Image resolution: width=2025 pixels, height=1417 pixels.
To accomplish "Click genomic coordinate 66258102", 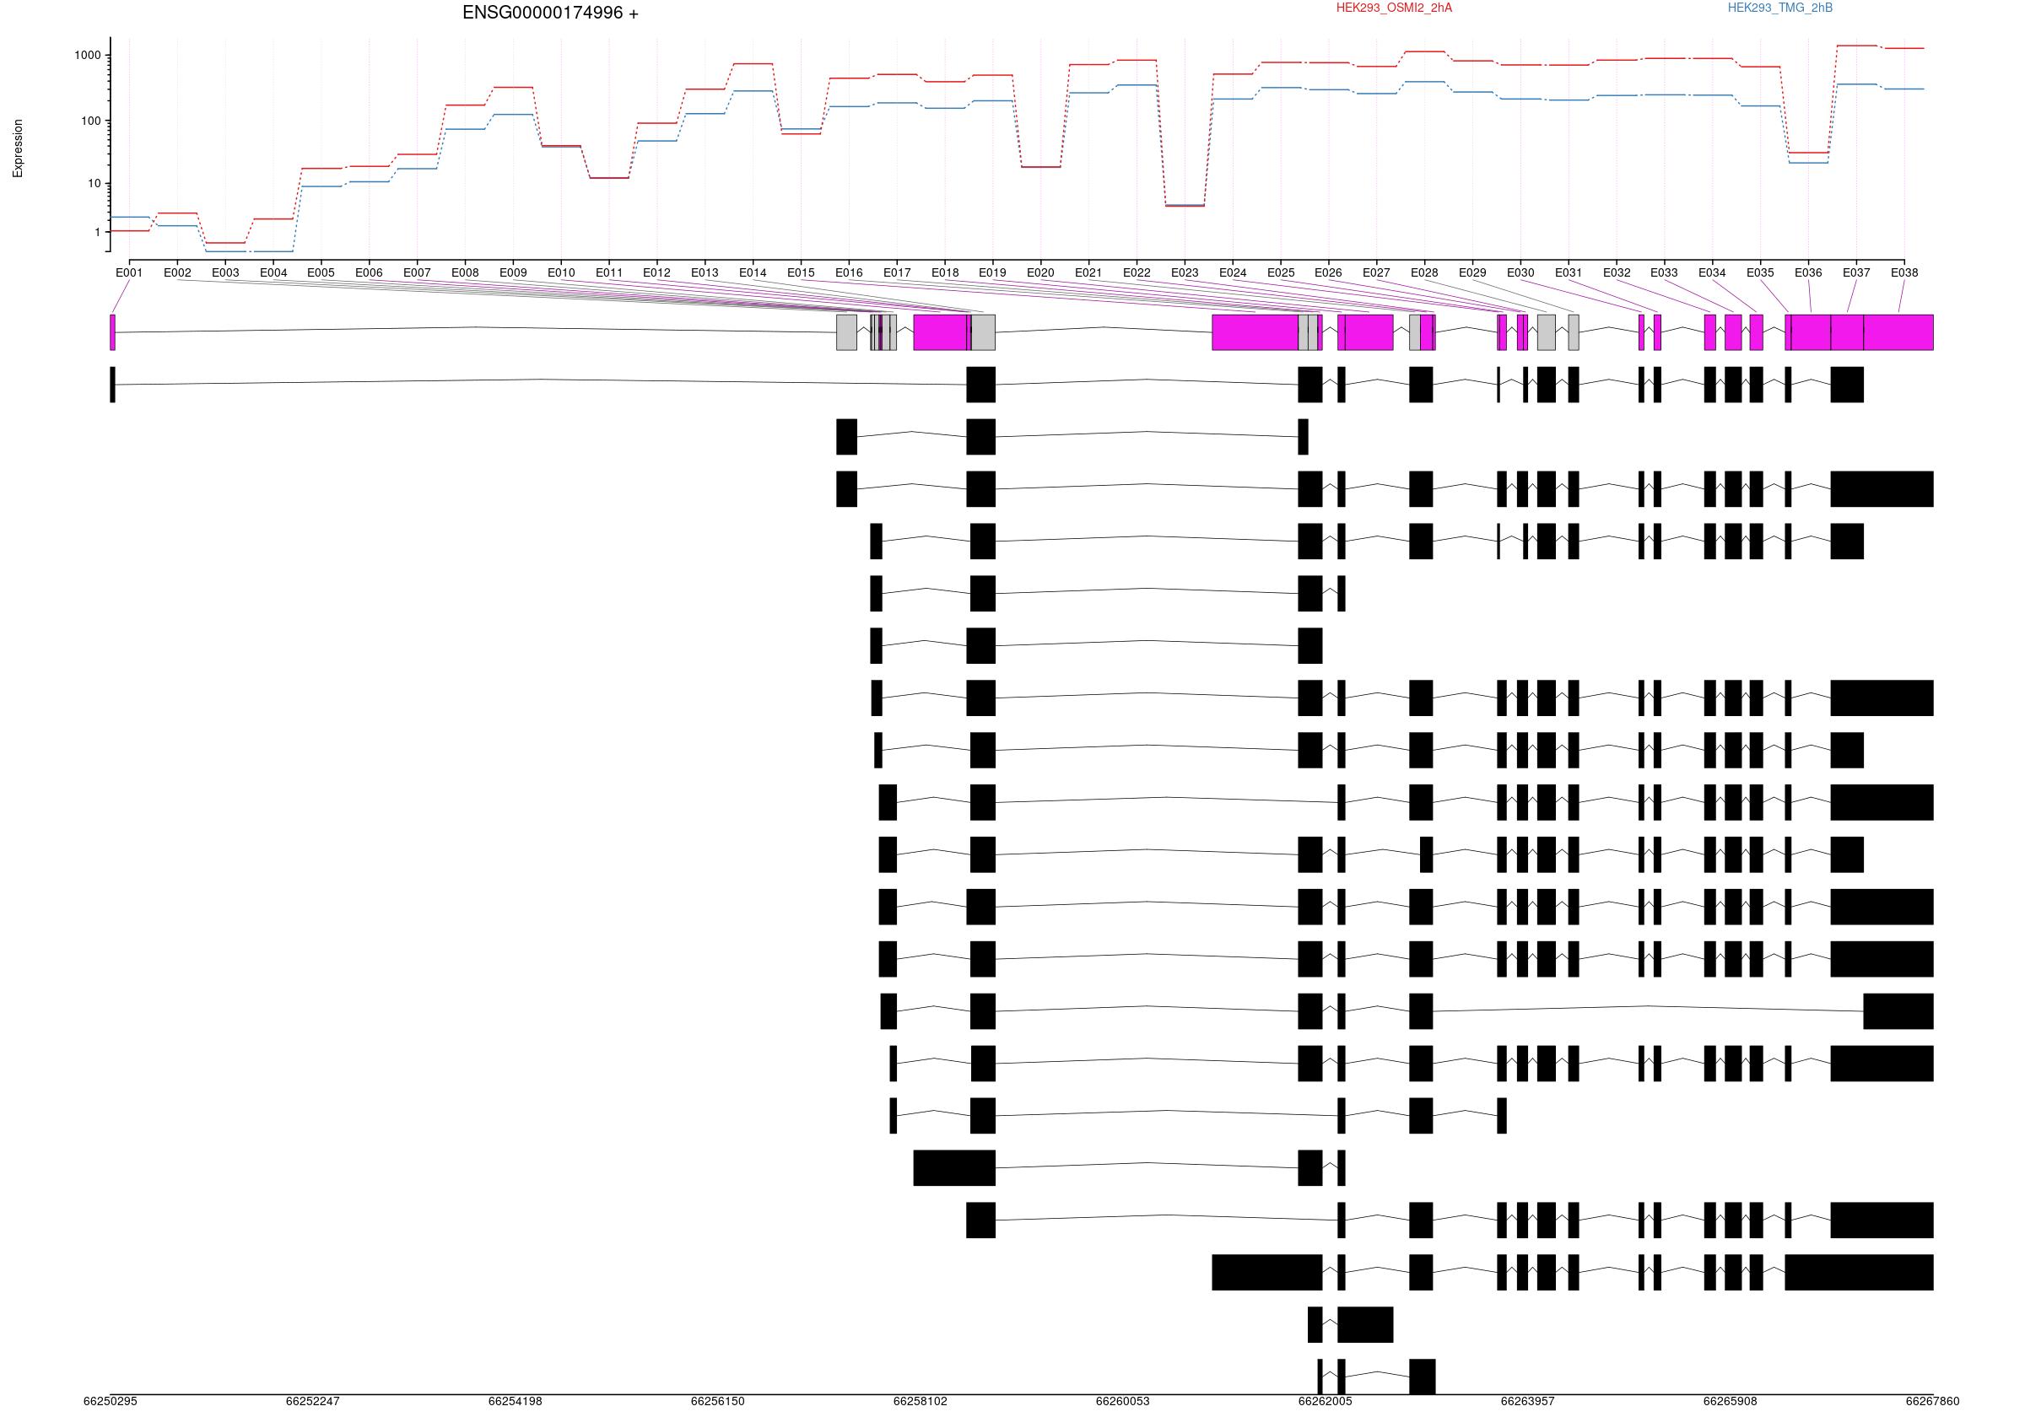I will (920, 1400).
